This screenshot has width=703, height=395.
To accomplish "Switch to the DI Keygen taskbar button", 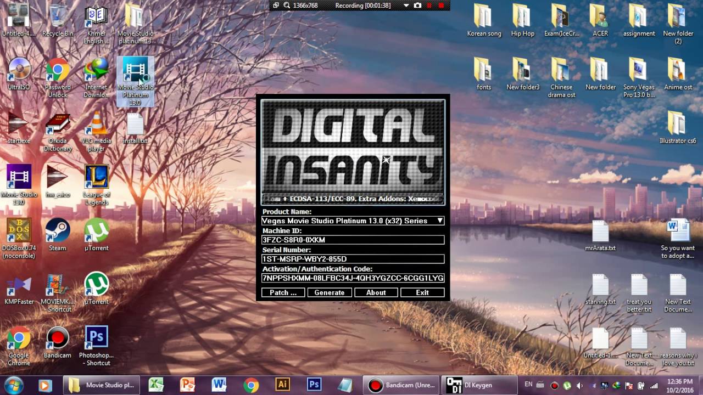I will coord(478,385).
